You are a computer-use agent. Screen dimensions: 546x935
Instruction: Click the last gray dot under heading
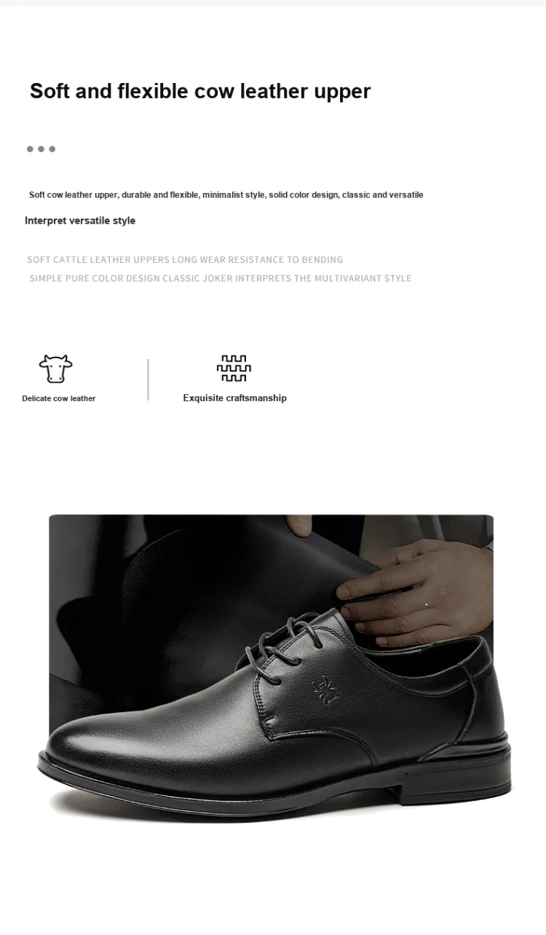coord(52,149)
